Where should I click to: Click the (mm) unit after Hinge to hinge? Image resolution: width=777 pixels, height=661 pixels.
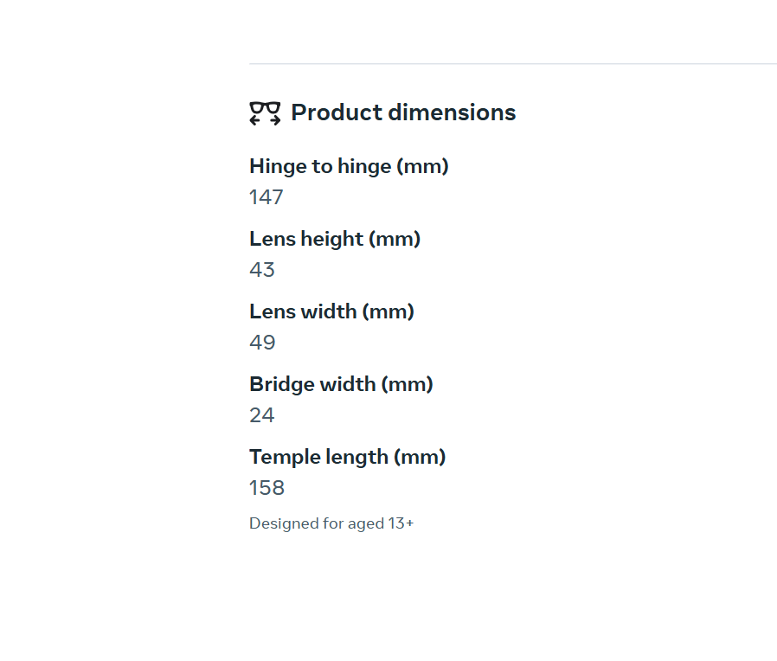point(423,166)
